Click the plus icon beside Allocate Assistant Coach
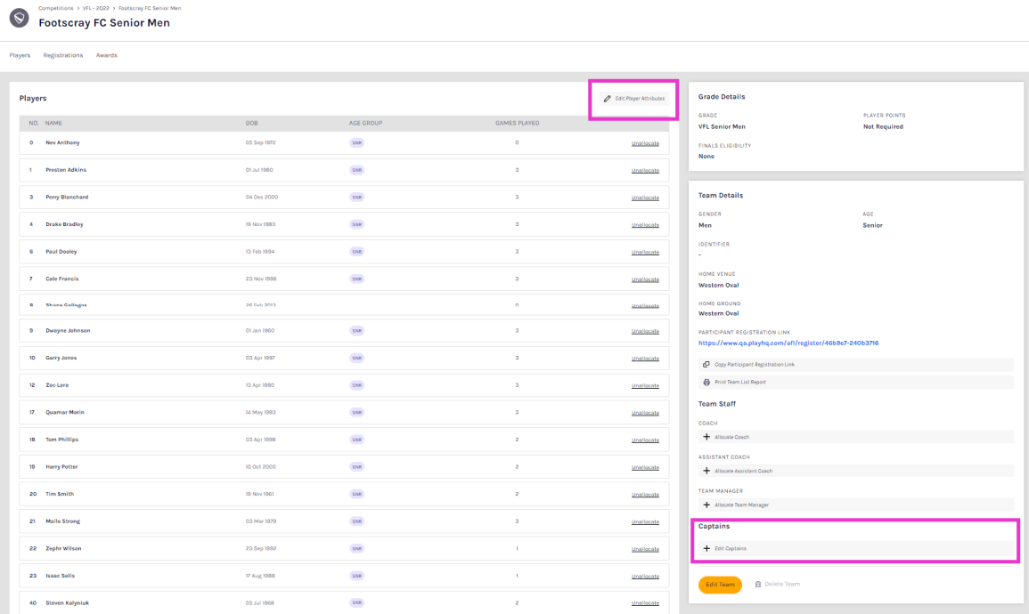The height and width of the screenshot is (614, 1029). (x=706, y=471)
